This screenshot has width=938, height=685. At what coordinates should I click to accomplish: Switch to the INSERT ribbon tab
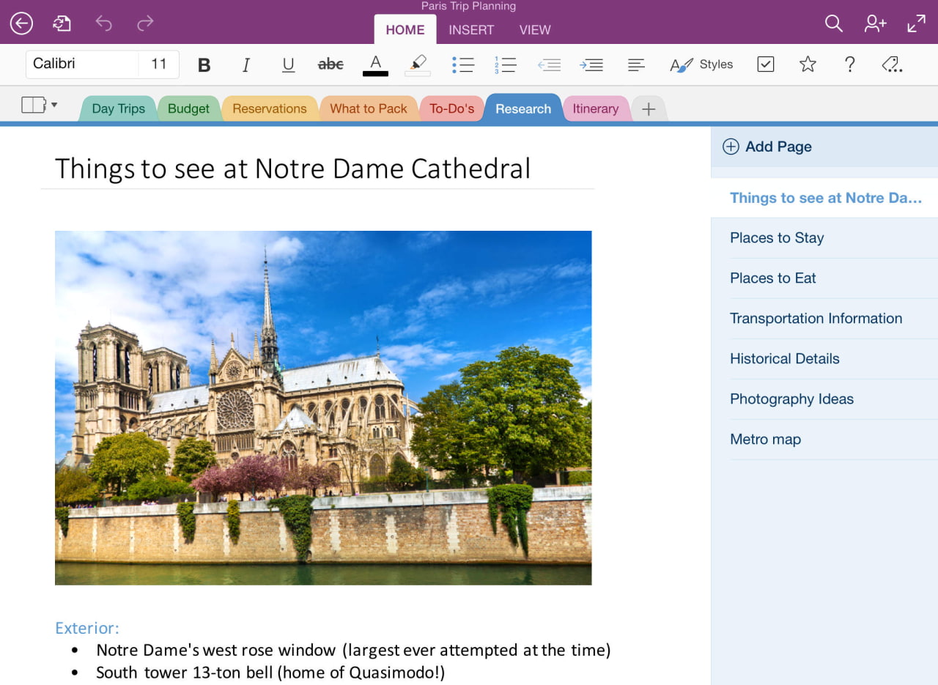click(x=471, y=30)
